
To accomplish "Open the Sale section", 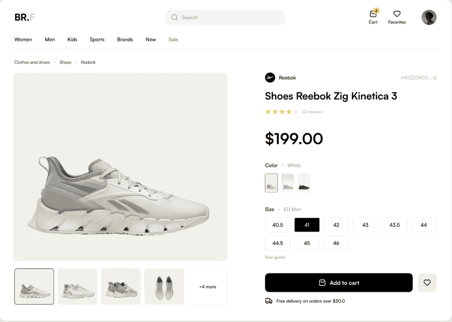I will [173, 39].
